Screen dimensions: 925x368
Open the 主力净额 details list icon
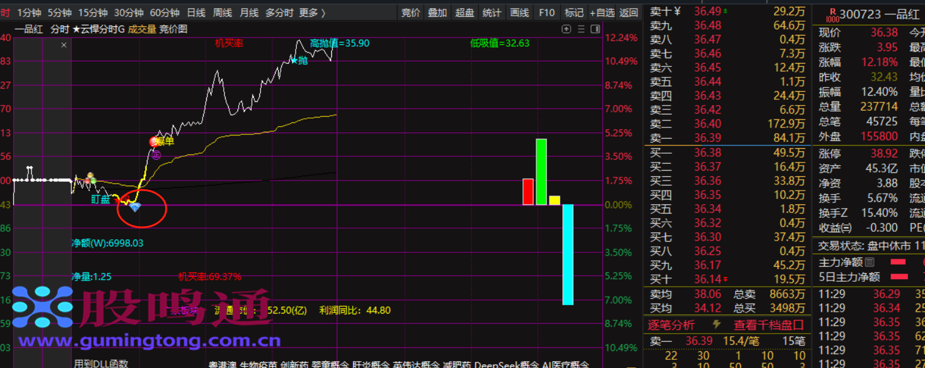point(869,262)
